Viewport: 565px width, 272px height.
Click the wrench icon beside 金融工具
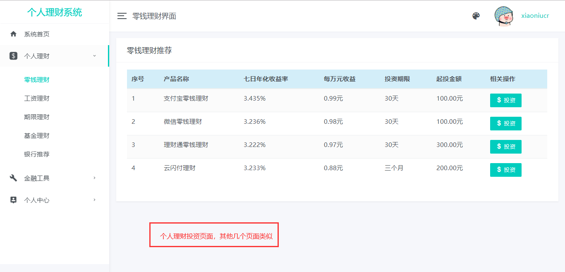(x=13, y=178)
